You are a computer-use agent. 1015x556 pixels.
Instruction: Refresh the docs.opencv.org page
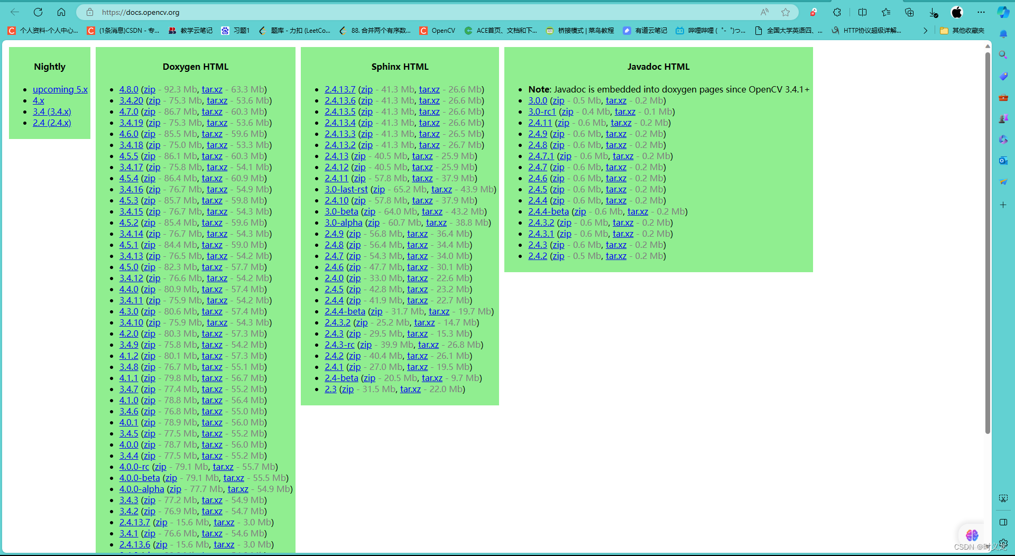(38, 12)
